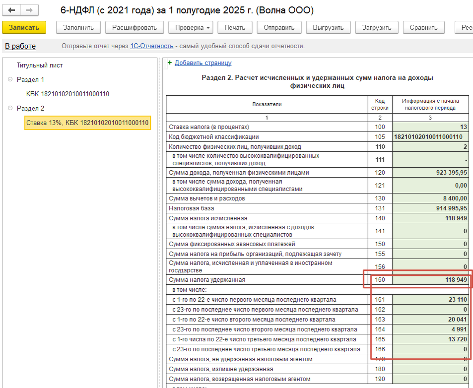The image size is (473, 388).
Task: Open the В работе status link
Action: [x=20, y=46]
